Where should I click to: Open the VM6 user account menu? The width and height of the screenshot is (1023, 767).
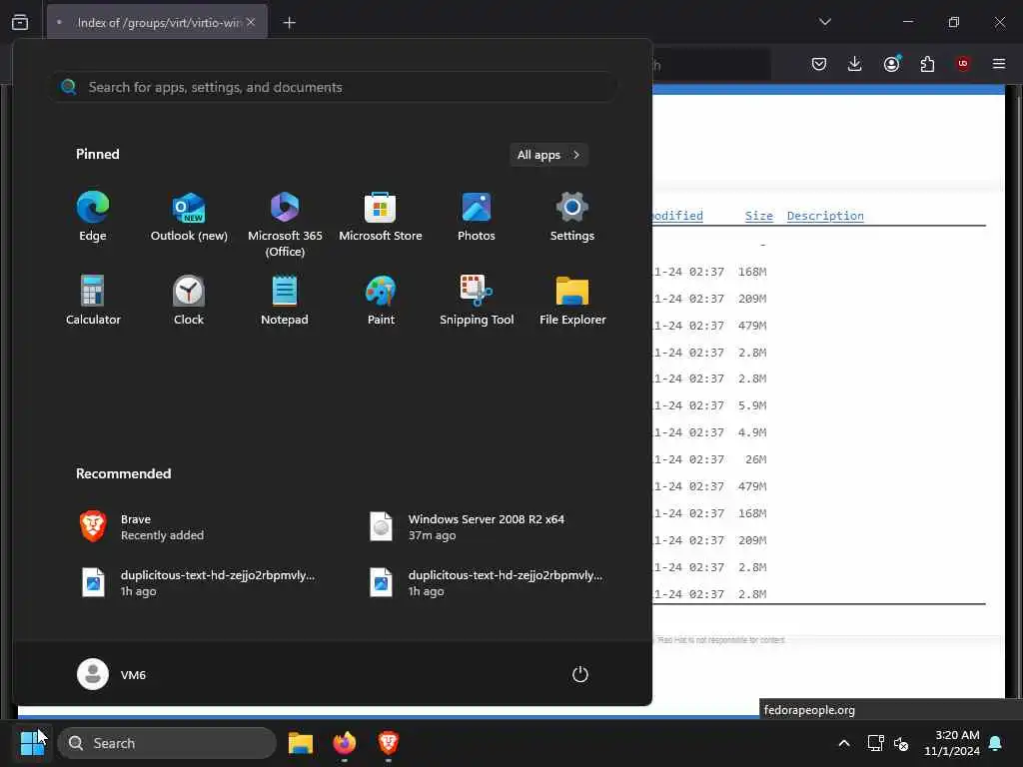click(112, 674)
